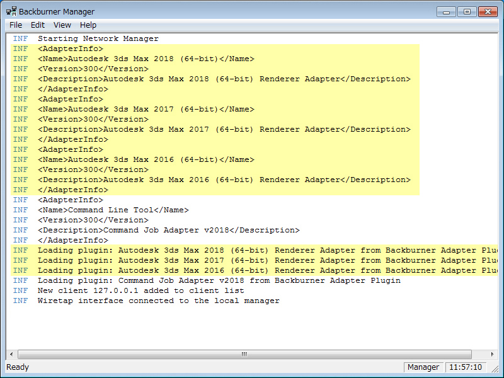Click the horizontal scrollbar right arrow
The width and height of the screenshot is (504, 378).
(x=492, y=354)
